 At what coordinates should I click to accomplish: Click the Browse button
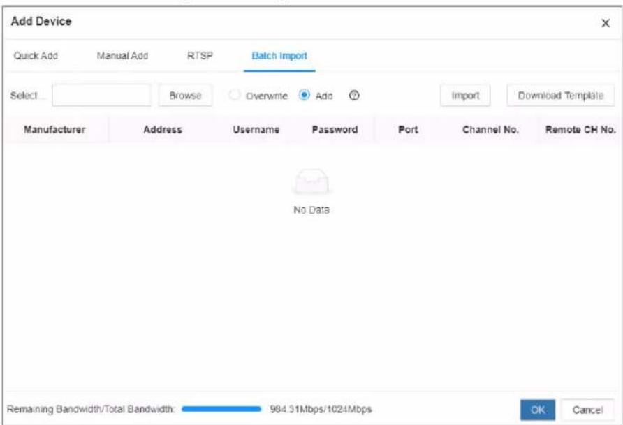pos(185,96)
